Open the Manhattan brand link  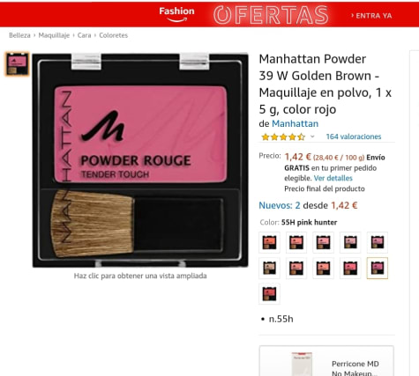295,123
